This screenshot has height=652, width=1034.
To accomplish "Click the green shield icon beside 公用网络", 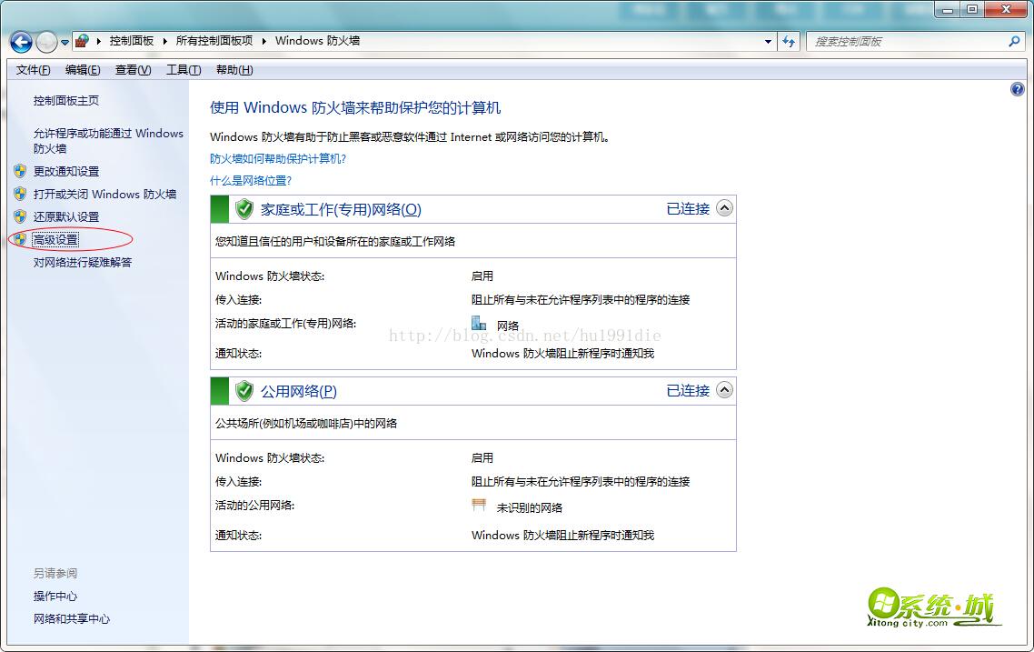I will click(x=244, y=391).
